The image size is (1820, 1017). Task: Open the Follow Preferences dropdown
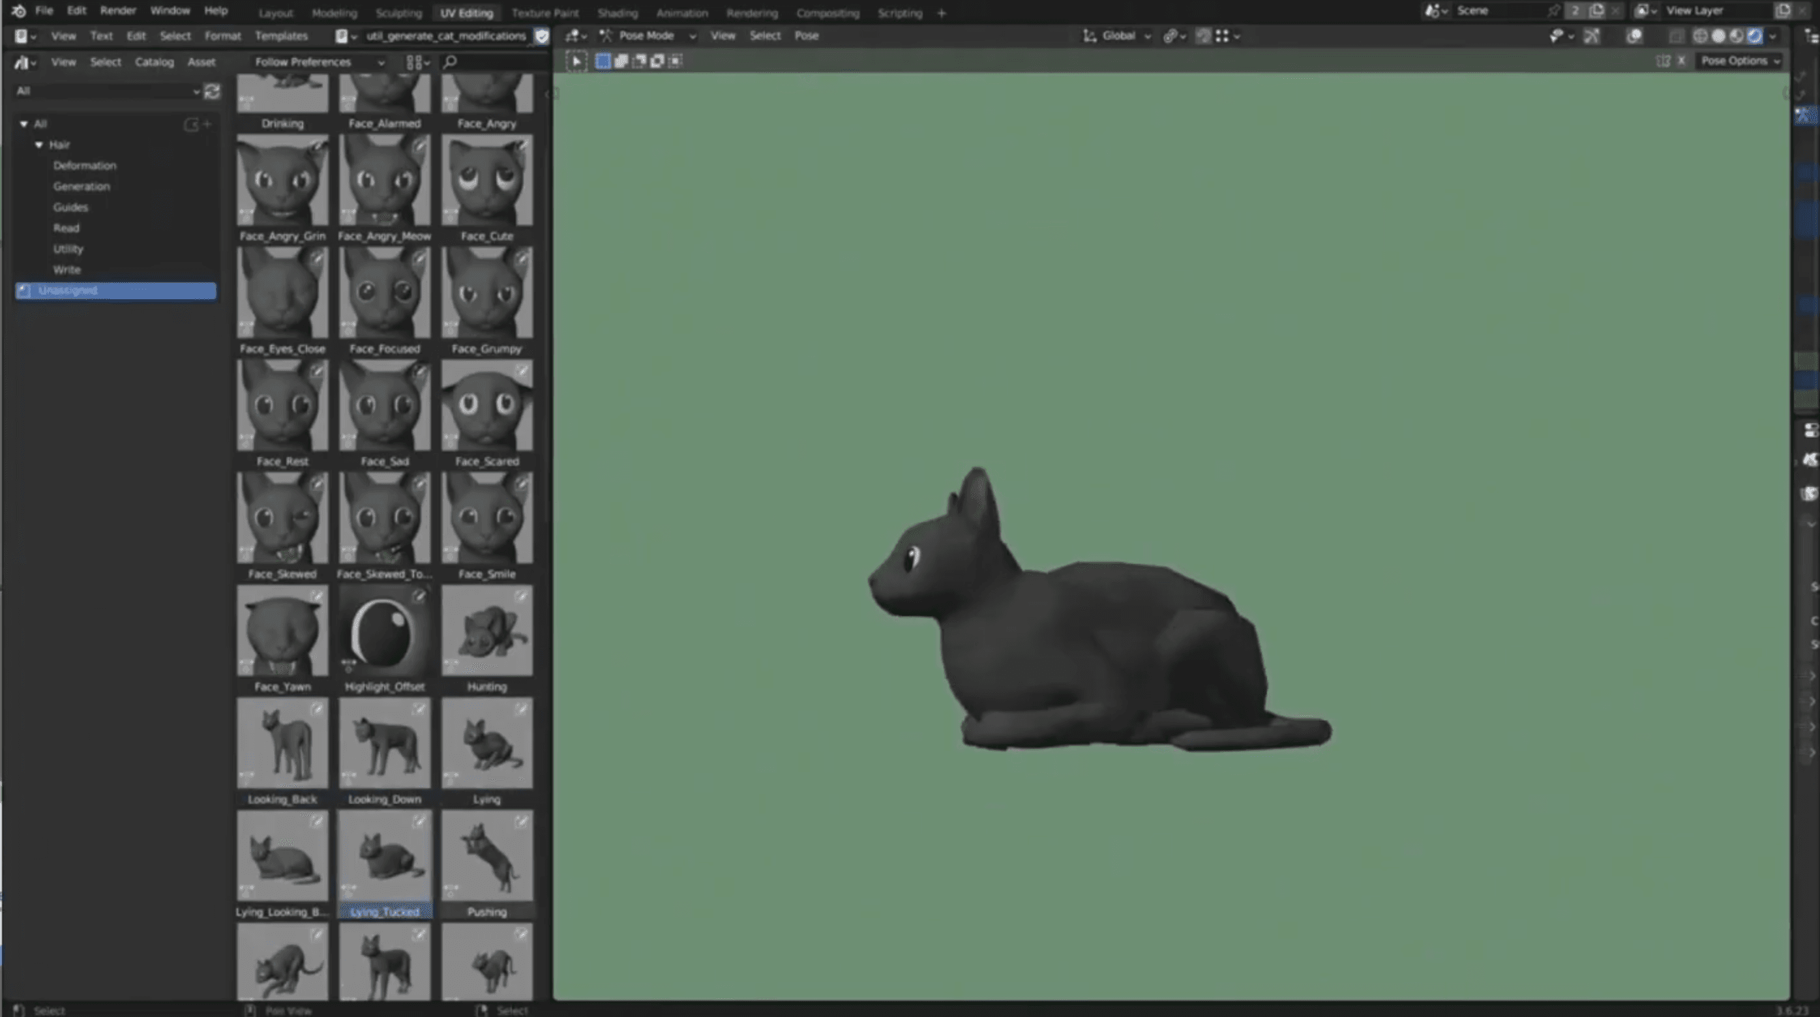[x=318, y=62]
